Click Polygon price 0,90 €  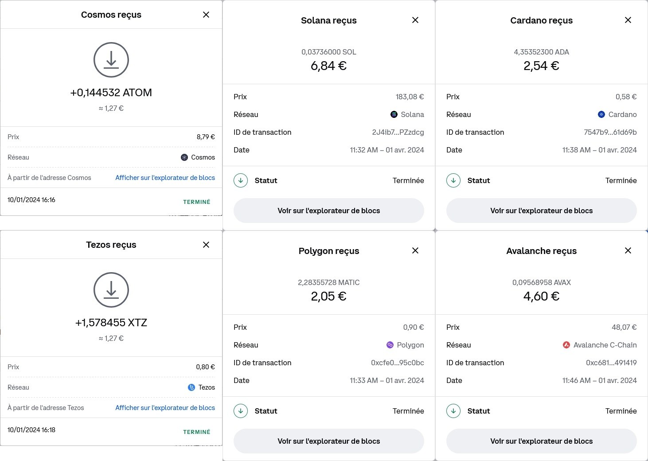[x=414, y=327]
